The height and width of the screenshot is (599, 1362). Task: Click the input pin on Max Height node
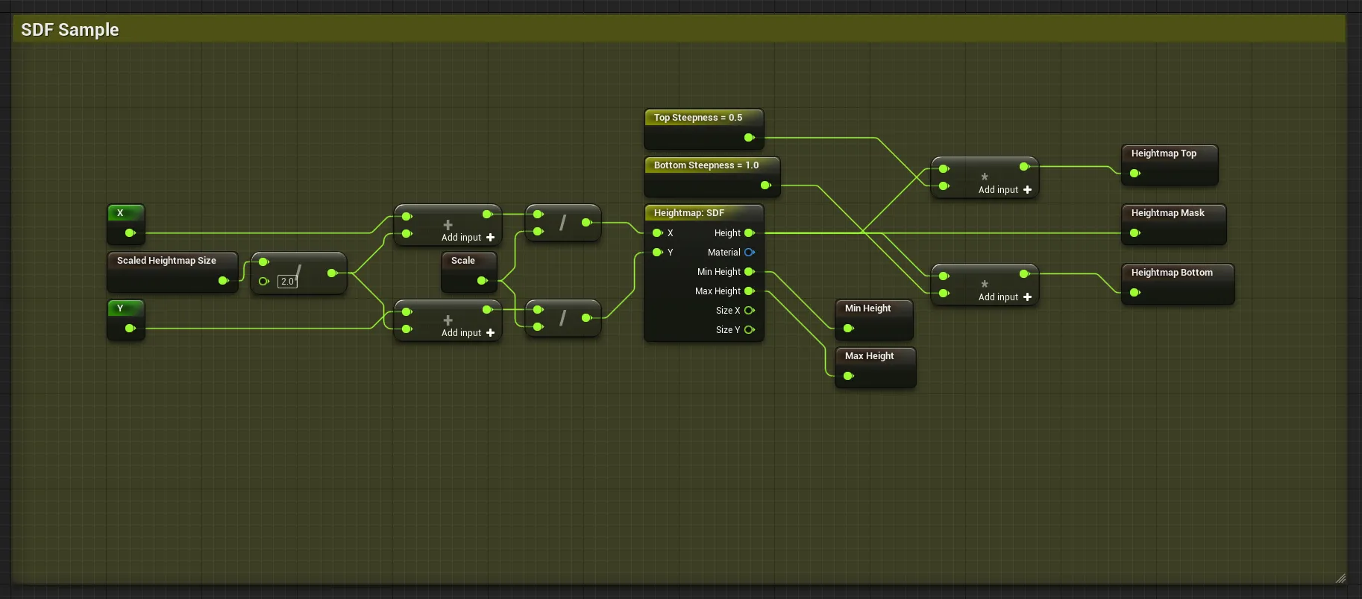[x=848, y=376]
